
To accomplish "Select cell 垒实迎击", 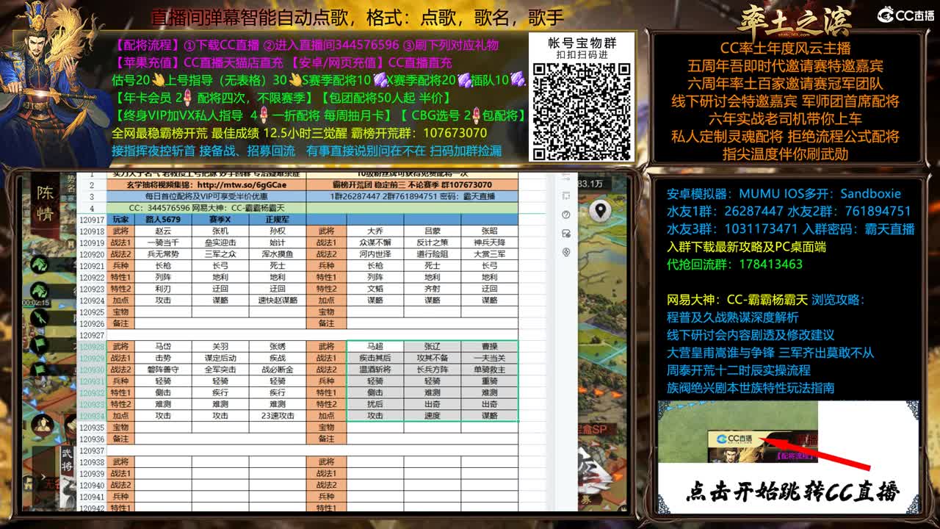I will (220, 242).
